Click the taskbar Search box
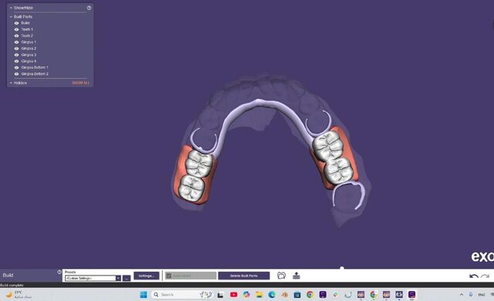This screenshot has height=301, width=494. pyautogui.click(x=182, y=295)
